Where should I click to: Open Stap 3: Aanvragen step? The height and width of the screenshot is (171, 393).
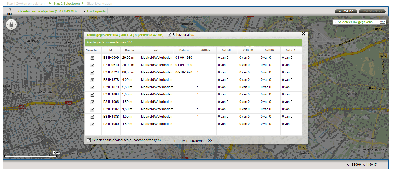pos(99,4)
